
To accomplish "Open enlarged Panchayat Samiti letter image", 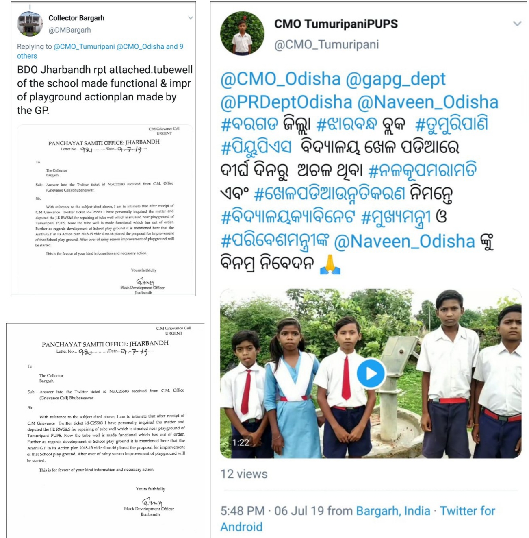I will click(105, 431).
